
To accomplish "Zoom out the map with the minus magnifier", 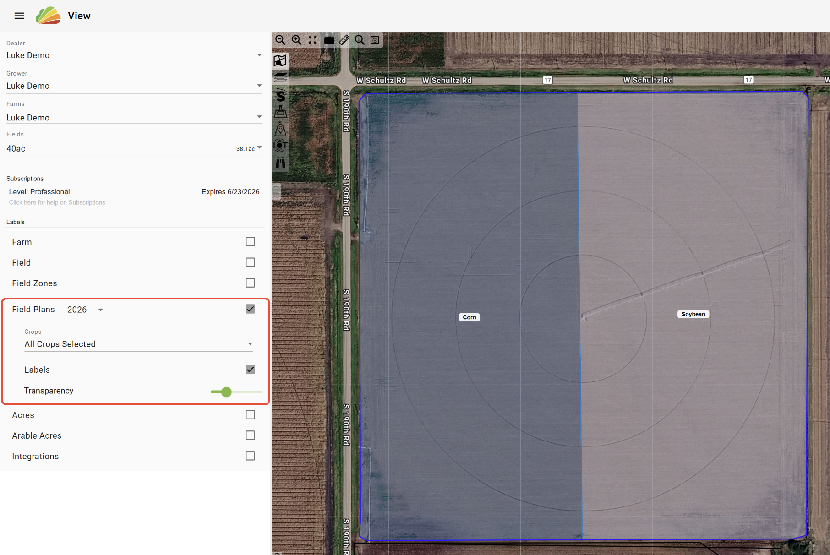I will (x=280, y=40).
